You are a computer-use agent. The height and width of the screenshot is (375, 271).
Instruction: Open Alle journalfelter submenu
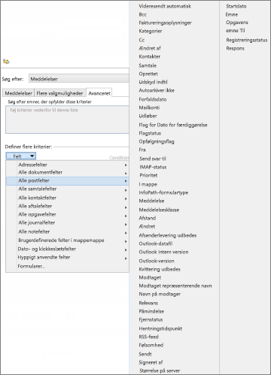click(x=67, y=222)
